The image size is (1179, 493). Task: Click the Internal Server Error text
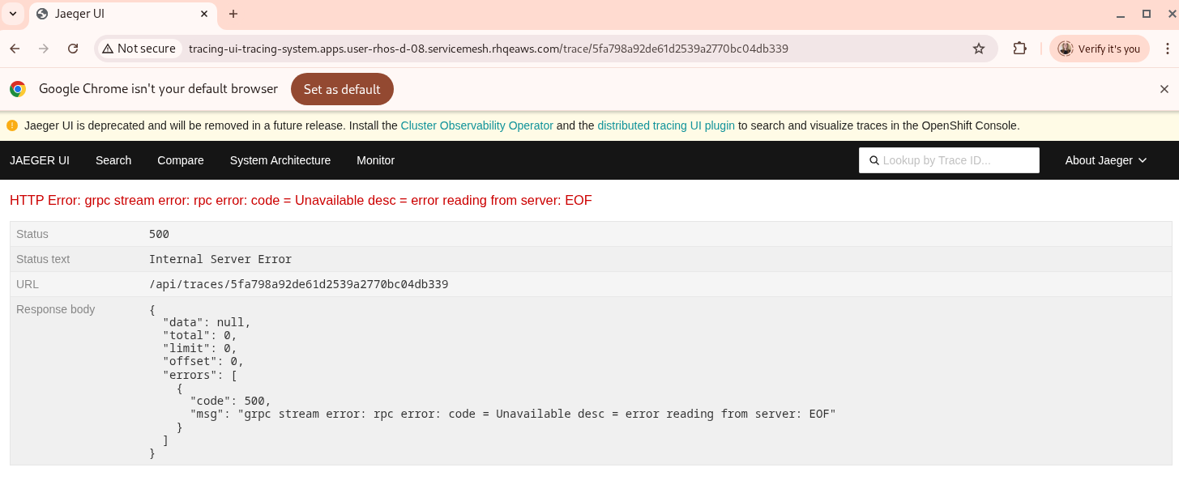pyautogui.click(x=220, y=259)
